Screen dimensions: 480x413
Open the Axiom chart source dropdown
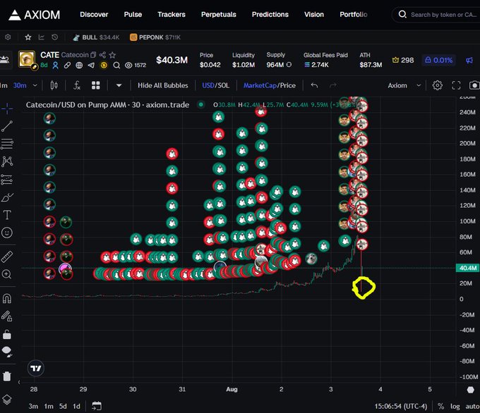(404, 85)
